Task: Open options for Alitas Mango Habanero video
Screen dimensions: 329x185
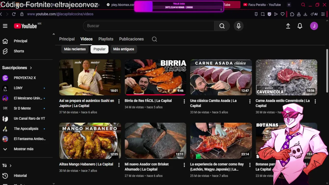Action: tap(119, 165)
